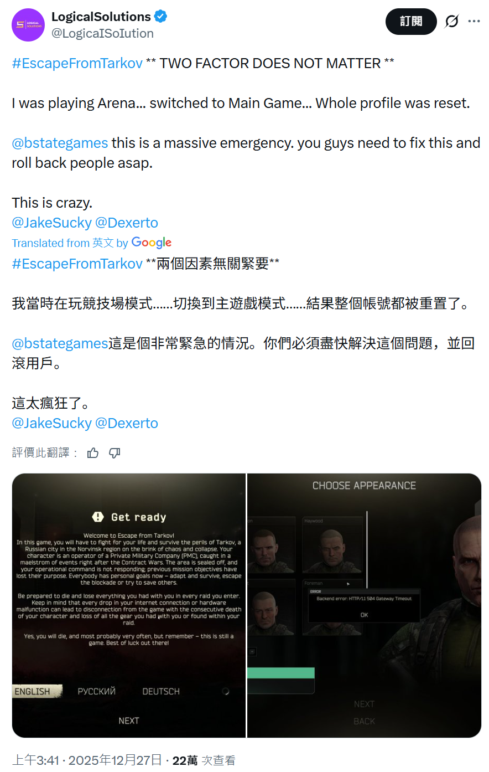Rate the translation with thumbs down
This screenshot has height=772, width=489.
point(115,453)
